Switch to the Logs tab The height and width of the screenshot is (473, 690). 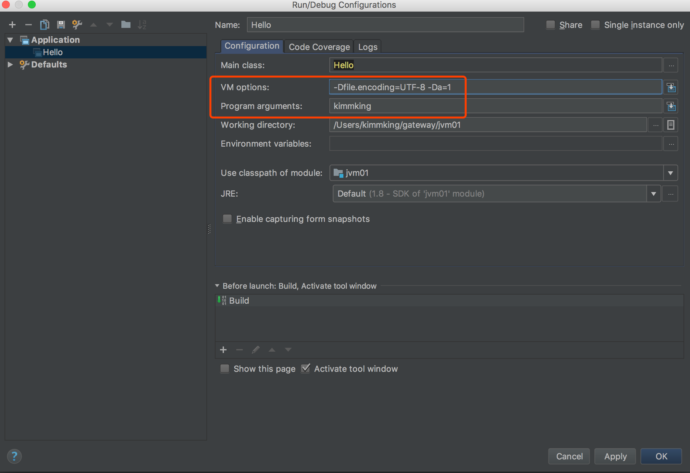click(367, 47)
